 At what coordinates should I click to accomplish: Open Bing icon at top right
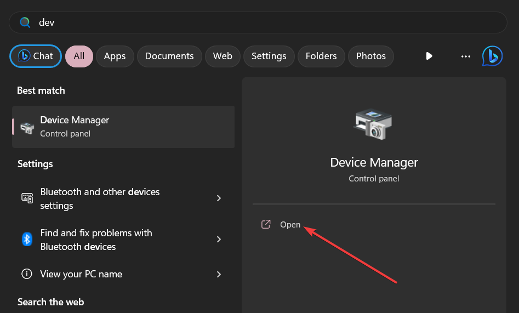(492, 56)
